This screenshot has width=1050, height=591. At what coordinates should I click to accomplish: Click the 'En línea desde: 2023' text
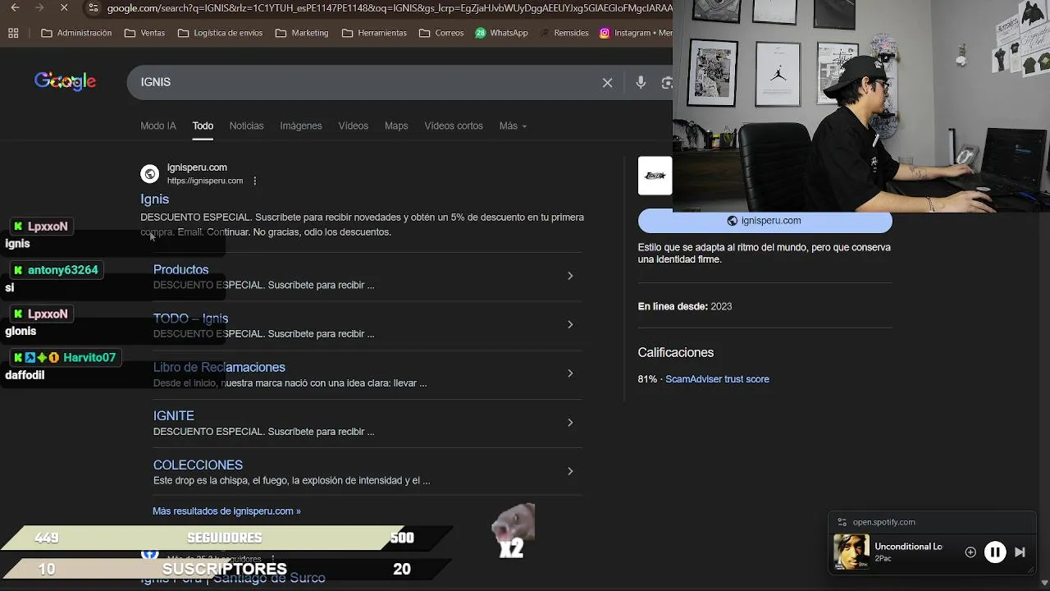[x=685, y=306]
